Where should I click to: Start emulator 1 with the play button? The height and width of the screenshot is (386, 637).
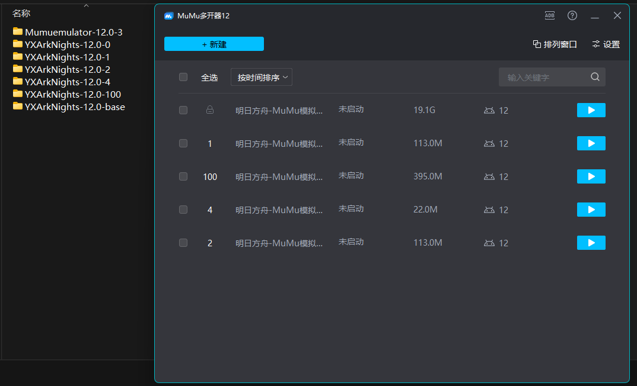coord(591,143)
